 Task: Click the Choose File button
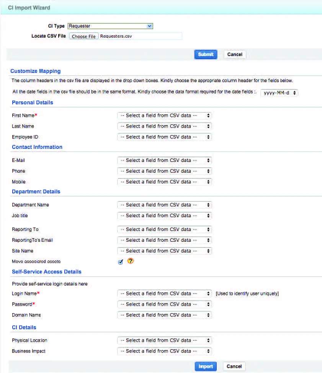(83, 36)
